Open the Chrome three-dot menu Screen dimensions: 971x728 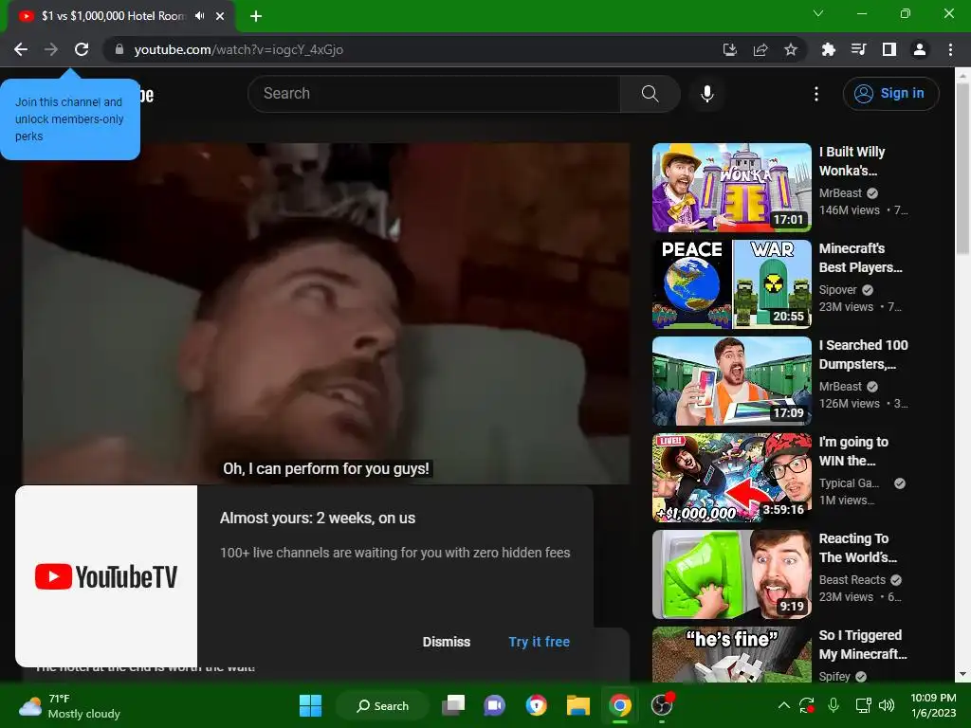tap(950, 49)
